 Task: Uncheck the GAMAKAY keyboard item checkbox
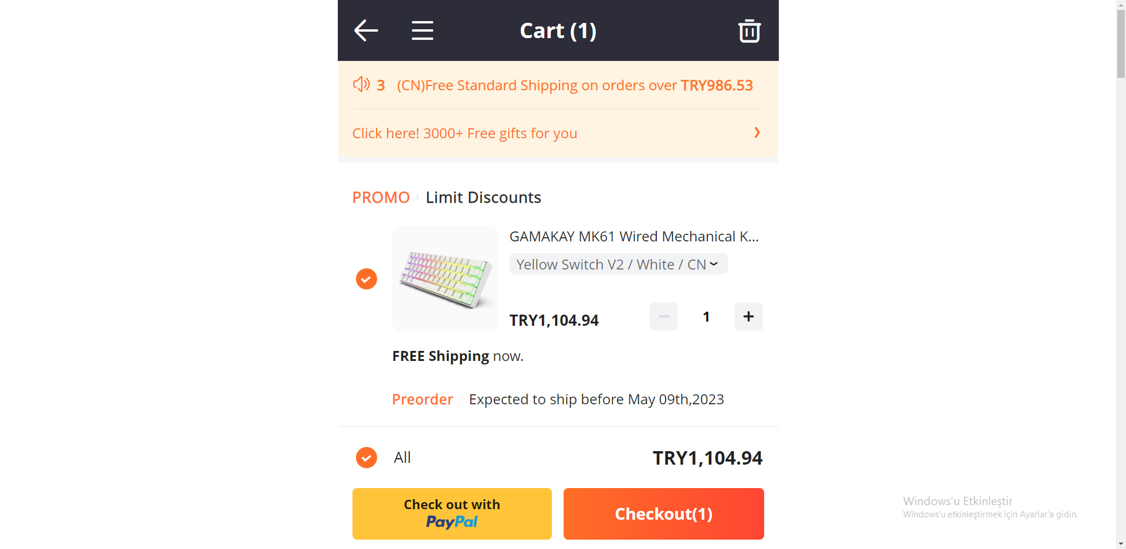coord(367,279)
